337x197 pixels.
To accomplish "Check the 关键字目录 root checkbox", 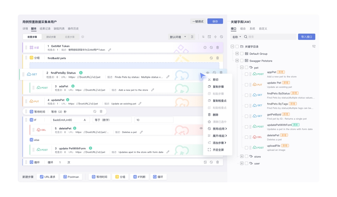I will pos(237,47).
